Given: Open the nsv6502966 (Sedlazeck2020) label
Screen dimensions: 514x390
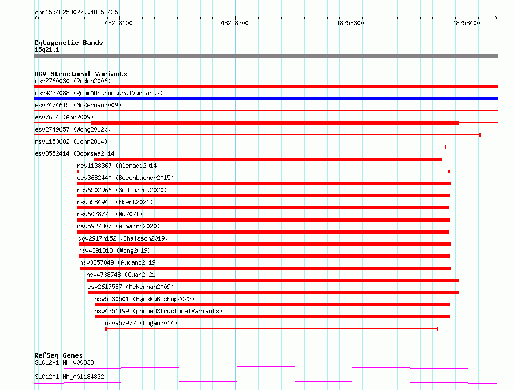Looking at the screenshot, I should pos(122,190).
